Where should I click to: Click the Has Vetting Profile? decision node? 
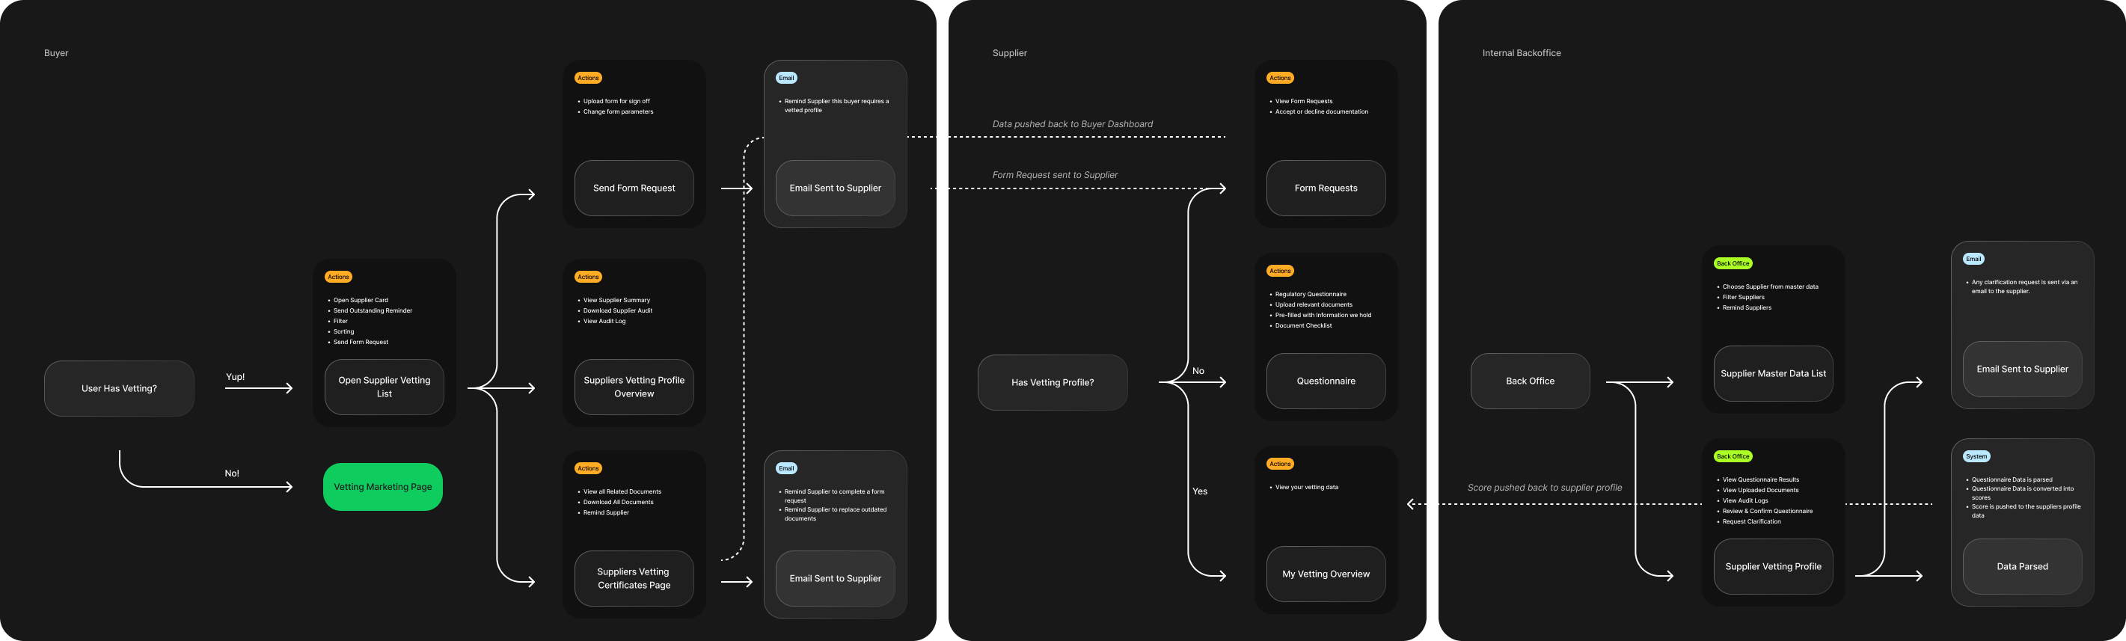point(1052,383)
